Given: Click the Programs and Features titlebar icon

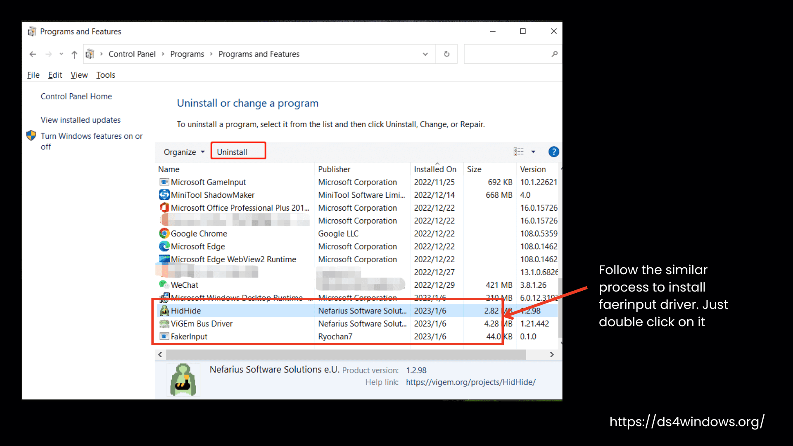Looking at the screenshot, I should coord(32,31).
